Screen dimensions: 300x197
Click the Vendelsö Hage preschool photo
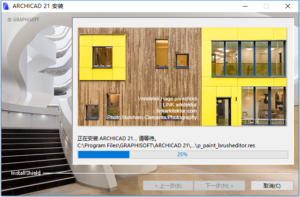182,77
